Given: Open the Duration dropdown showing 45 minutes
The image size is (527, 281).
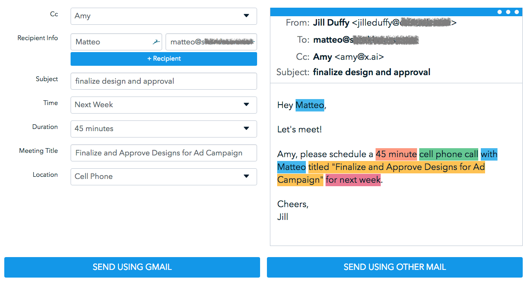Looking at the screenshot, I should 163,129.
